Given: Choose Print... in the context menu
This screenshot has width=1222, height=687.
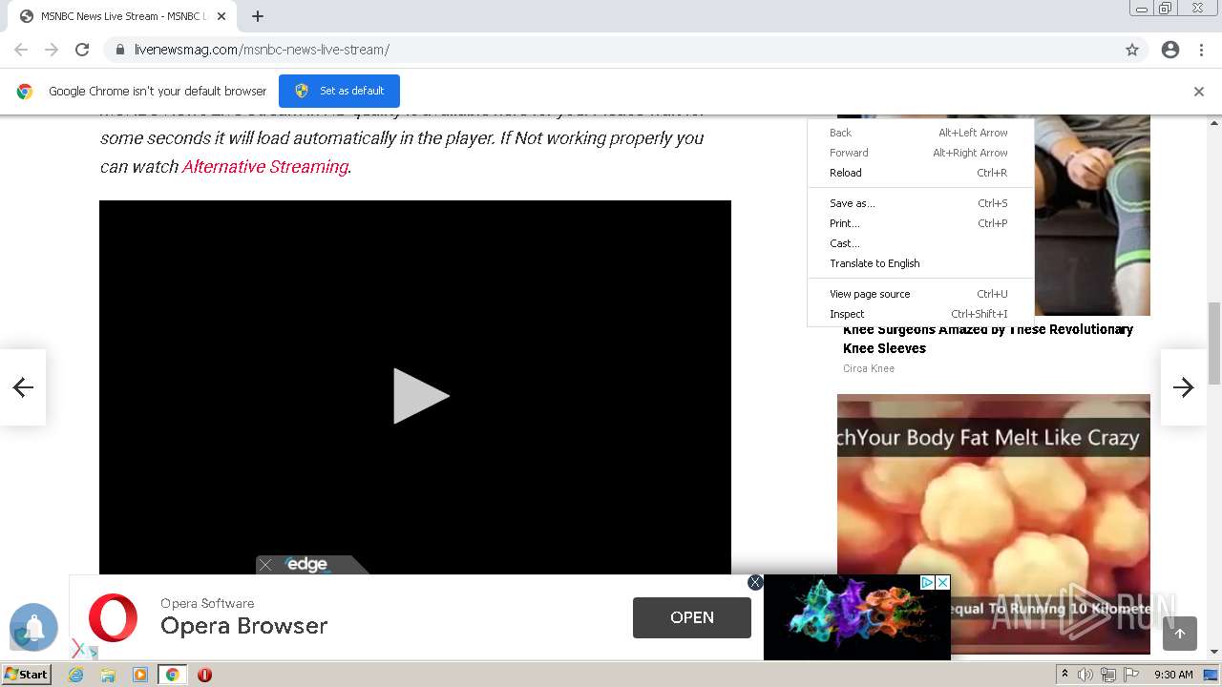Looking at the screenshot, I should pyautogui.click(x=919, y=223).
